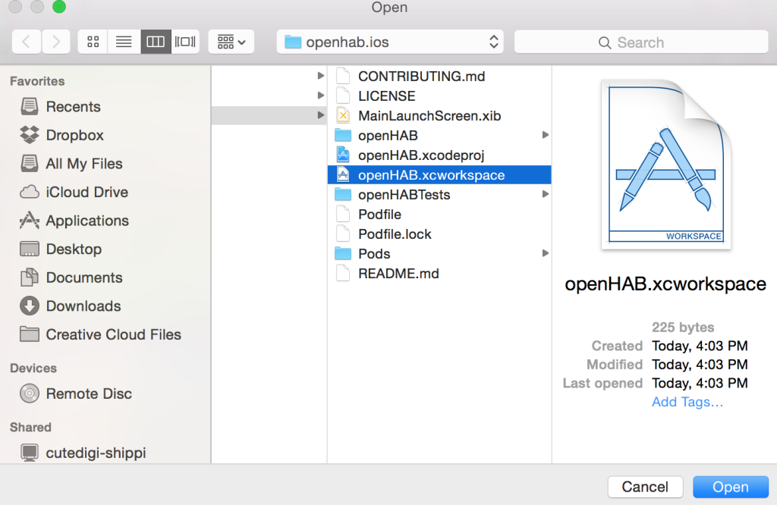
Task: Switch to cover flow view
Action: (x=185, y=42)
